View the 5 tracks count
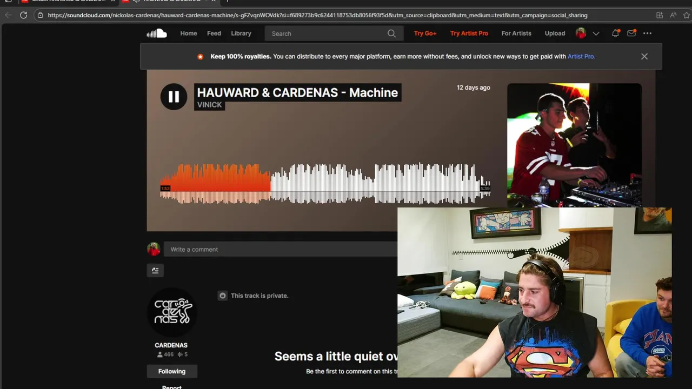 coord(183,354)
